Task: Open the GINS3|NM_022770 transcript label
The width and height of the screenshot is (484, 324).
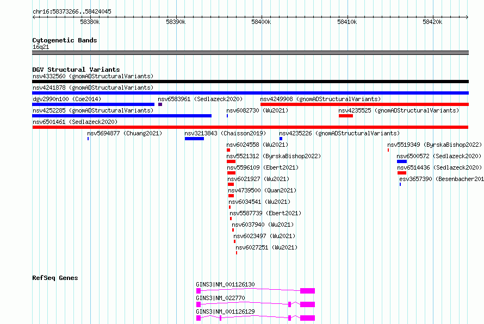Action: coord(220,298)
